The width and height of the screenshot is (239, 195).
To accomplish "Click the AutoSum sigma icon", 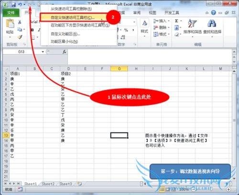I will 176,21.
